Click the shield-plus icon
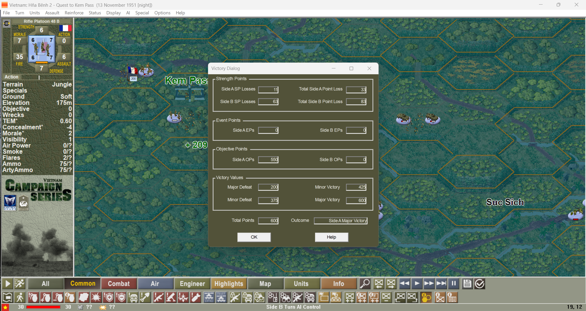586x311 pixels. coord(109,297)
